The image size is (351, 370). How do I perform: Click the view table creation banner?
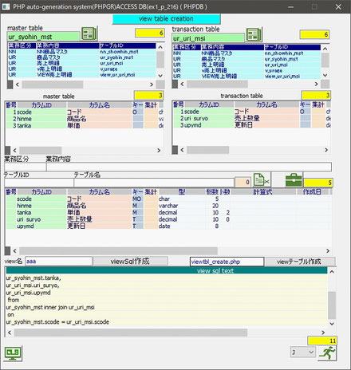tap(166, 19)
